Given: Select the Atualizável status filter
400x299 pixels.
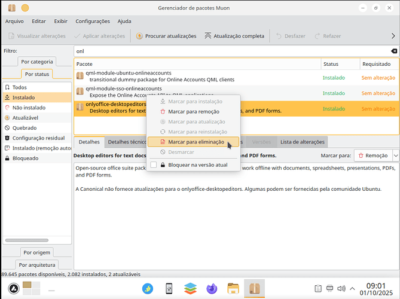Looking at the screenshot, I should tap(28, 118).
